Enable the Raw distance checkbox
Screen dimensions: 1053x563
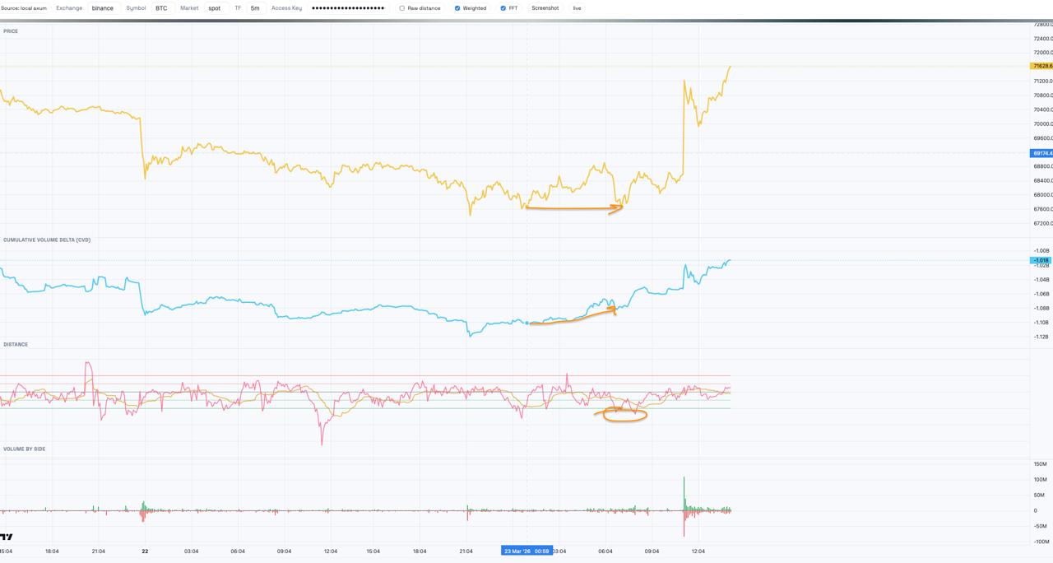pos(402,8)
